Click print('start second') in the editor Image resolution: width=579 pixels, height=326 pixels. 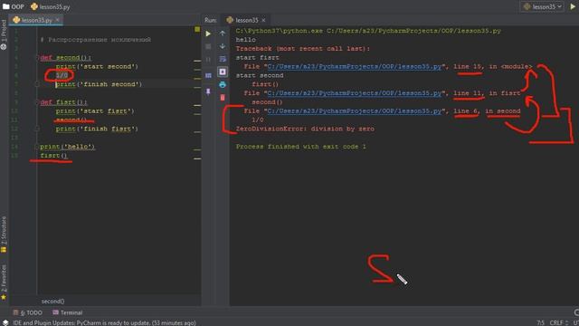click(x=97, y=66)
